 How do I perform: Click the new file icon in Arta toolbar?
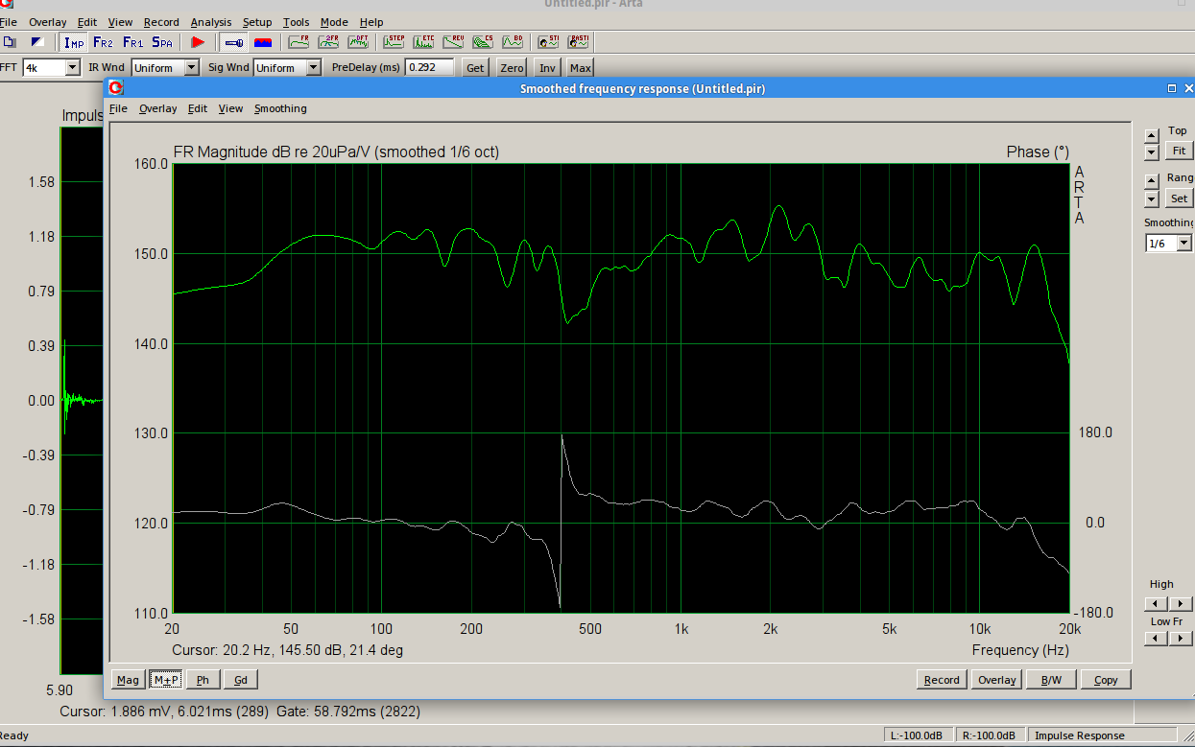tap(10, 42)
